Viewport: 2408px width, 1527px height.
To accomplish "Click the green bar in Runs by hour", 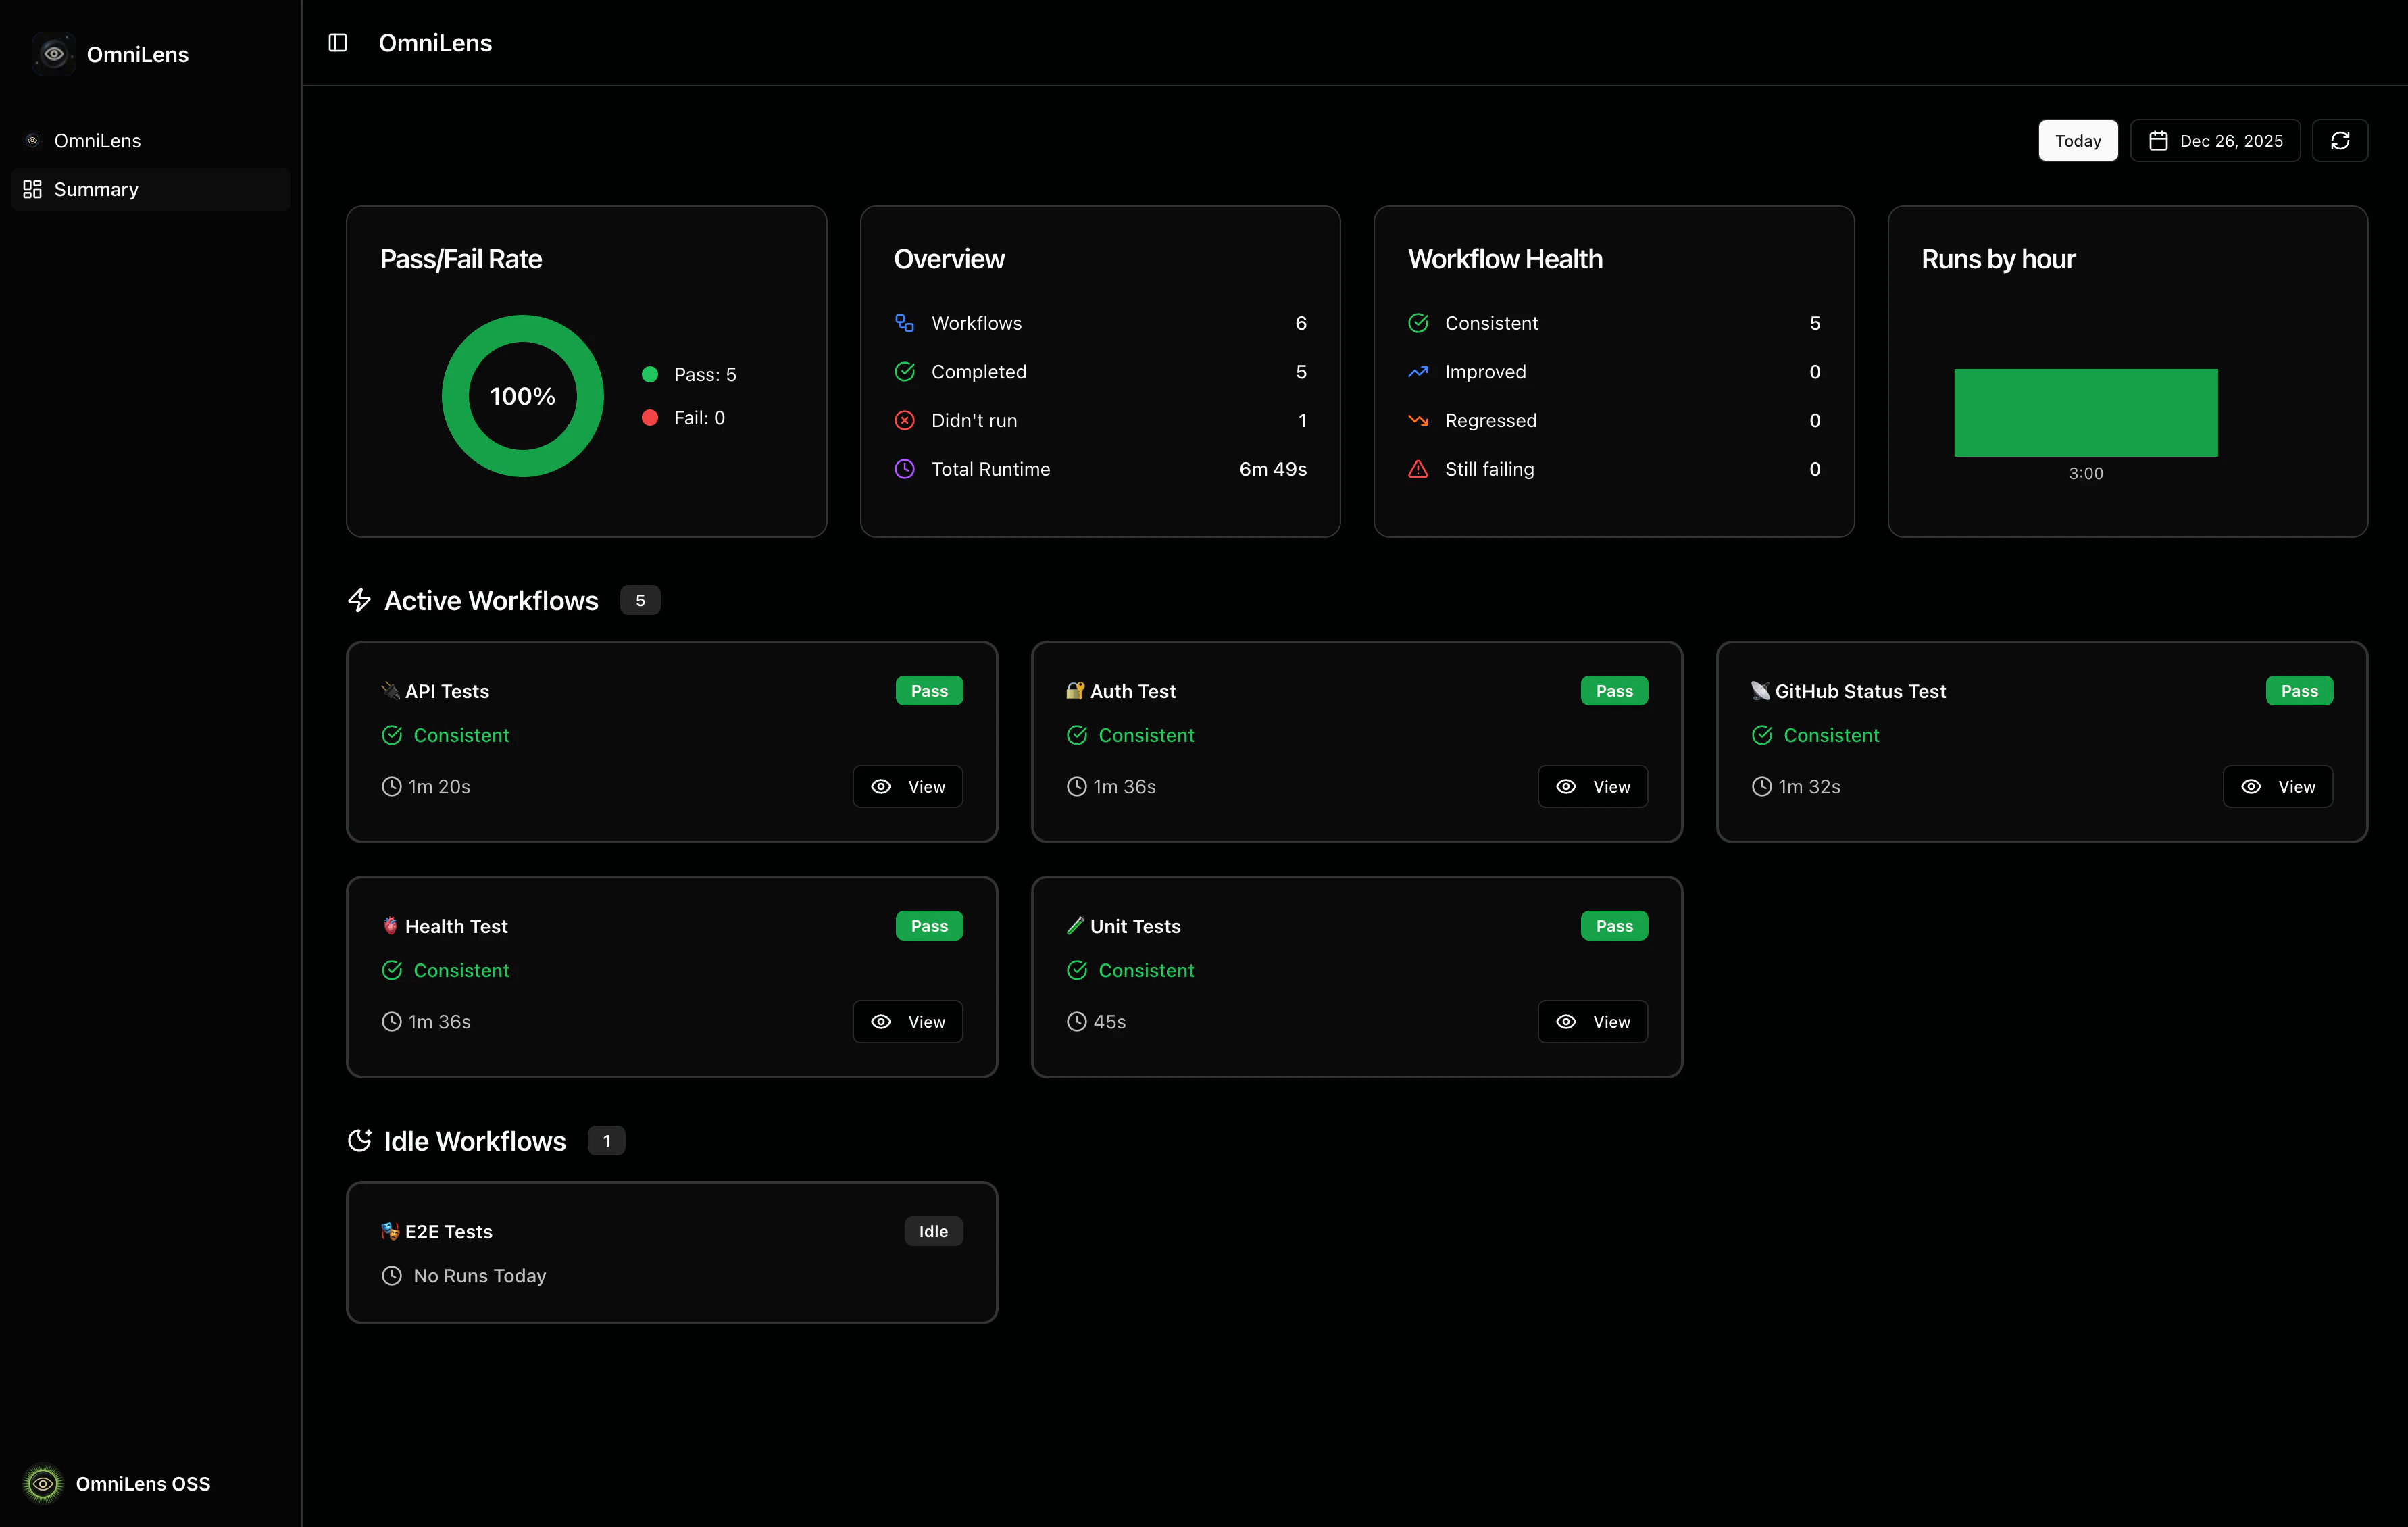I will [x=2085, y=412].
